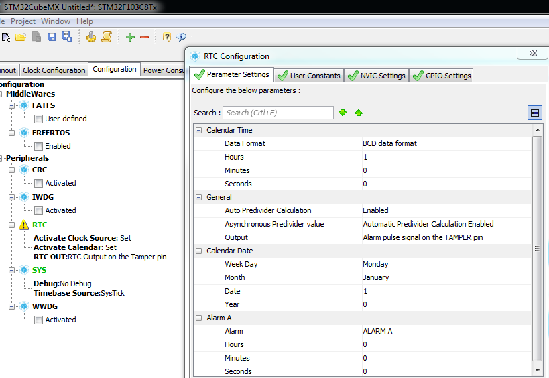Jump to previous search result green up arrow
Screen dimensions: 549x378
coord(359,113)
